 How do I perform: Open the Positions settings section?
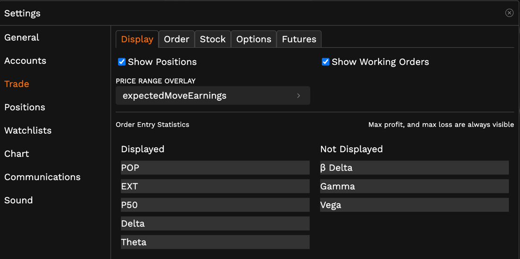[x=25, y=107]
